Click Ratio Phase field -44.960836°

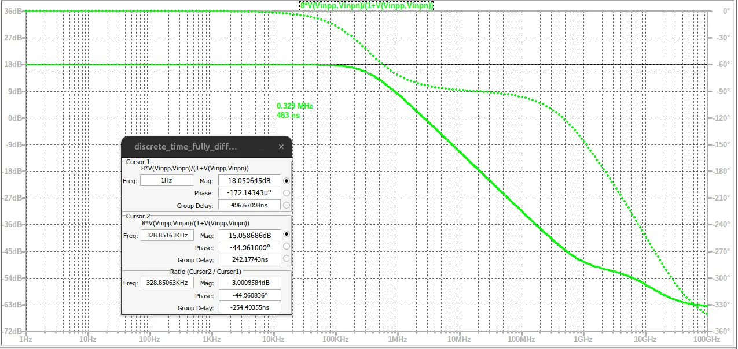tap(249, 295)
